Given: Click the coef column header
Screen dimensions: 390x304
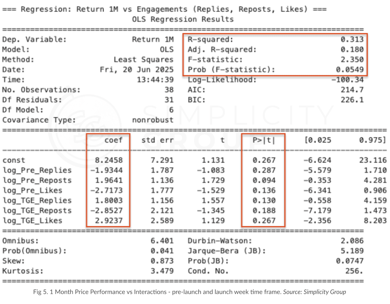Looking at the screenshot, I should [113, 140].
